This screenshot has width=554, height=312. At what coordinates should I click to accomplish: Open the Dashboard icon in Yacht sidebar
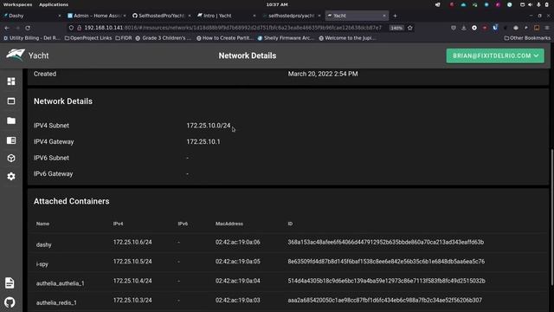point(11,81)
